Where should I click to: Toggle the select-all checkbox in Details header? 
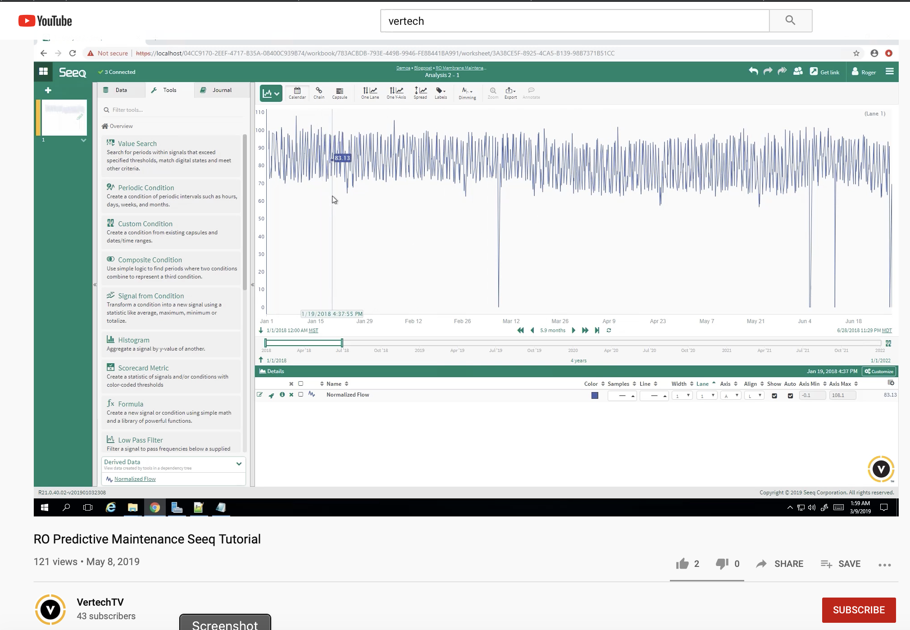click(300, 383)
